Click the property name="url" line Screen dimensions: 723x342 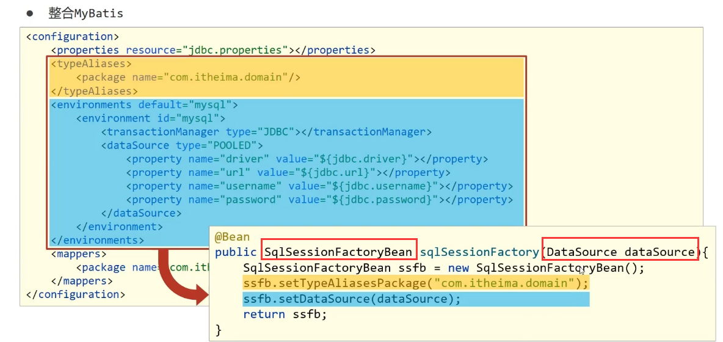[x=288, y=173]
